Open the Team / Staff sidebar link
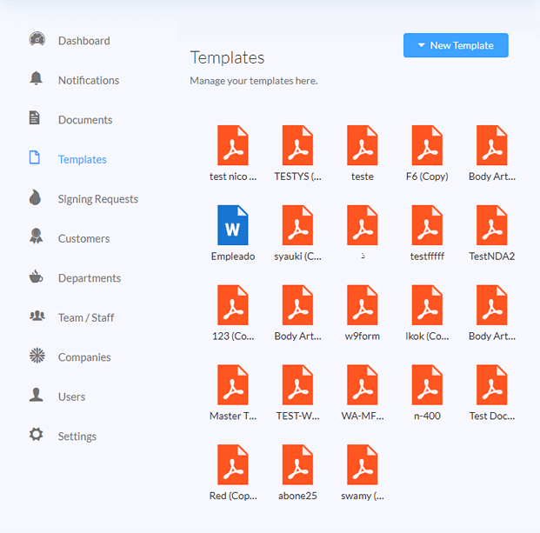This screenshot has height=533, width=540. [x=86, y=317]
